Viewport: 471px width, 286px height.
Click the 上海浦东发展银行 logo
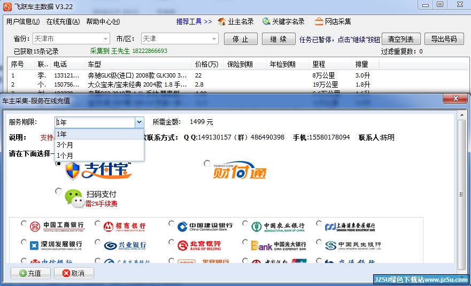click(x=350, y=227)
